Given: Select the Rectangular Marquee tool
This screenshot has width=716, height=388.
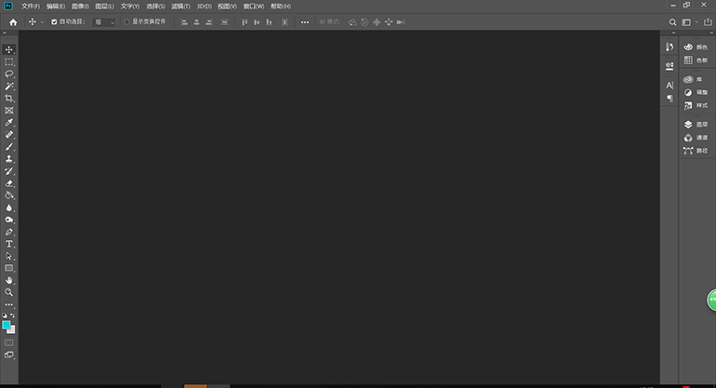Looking at the screenshot, I should tap(9, 61).
